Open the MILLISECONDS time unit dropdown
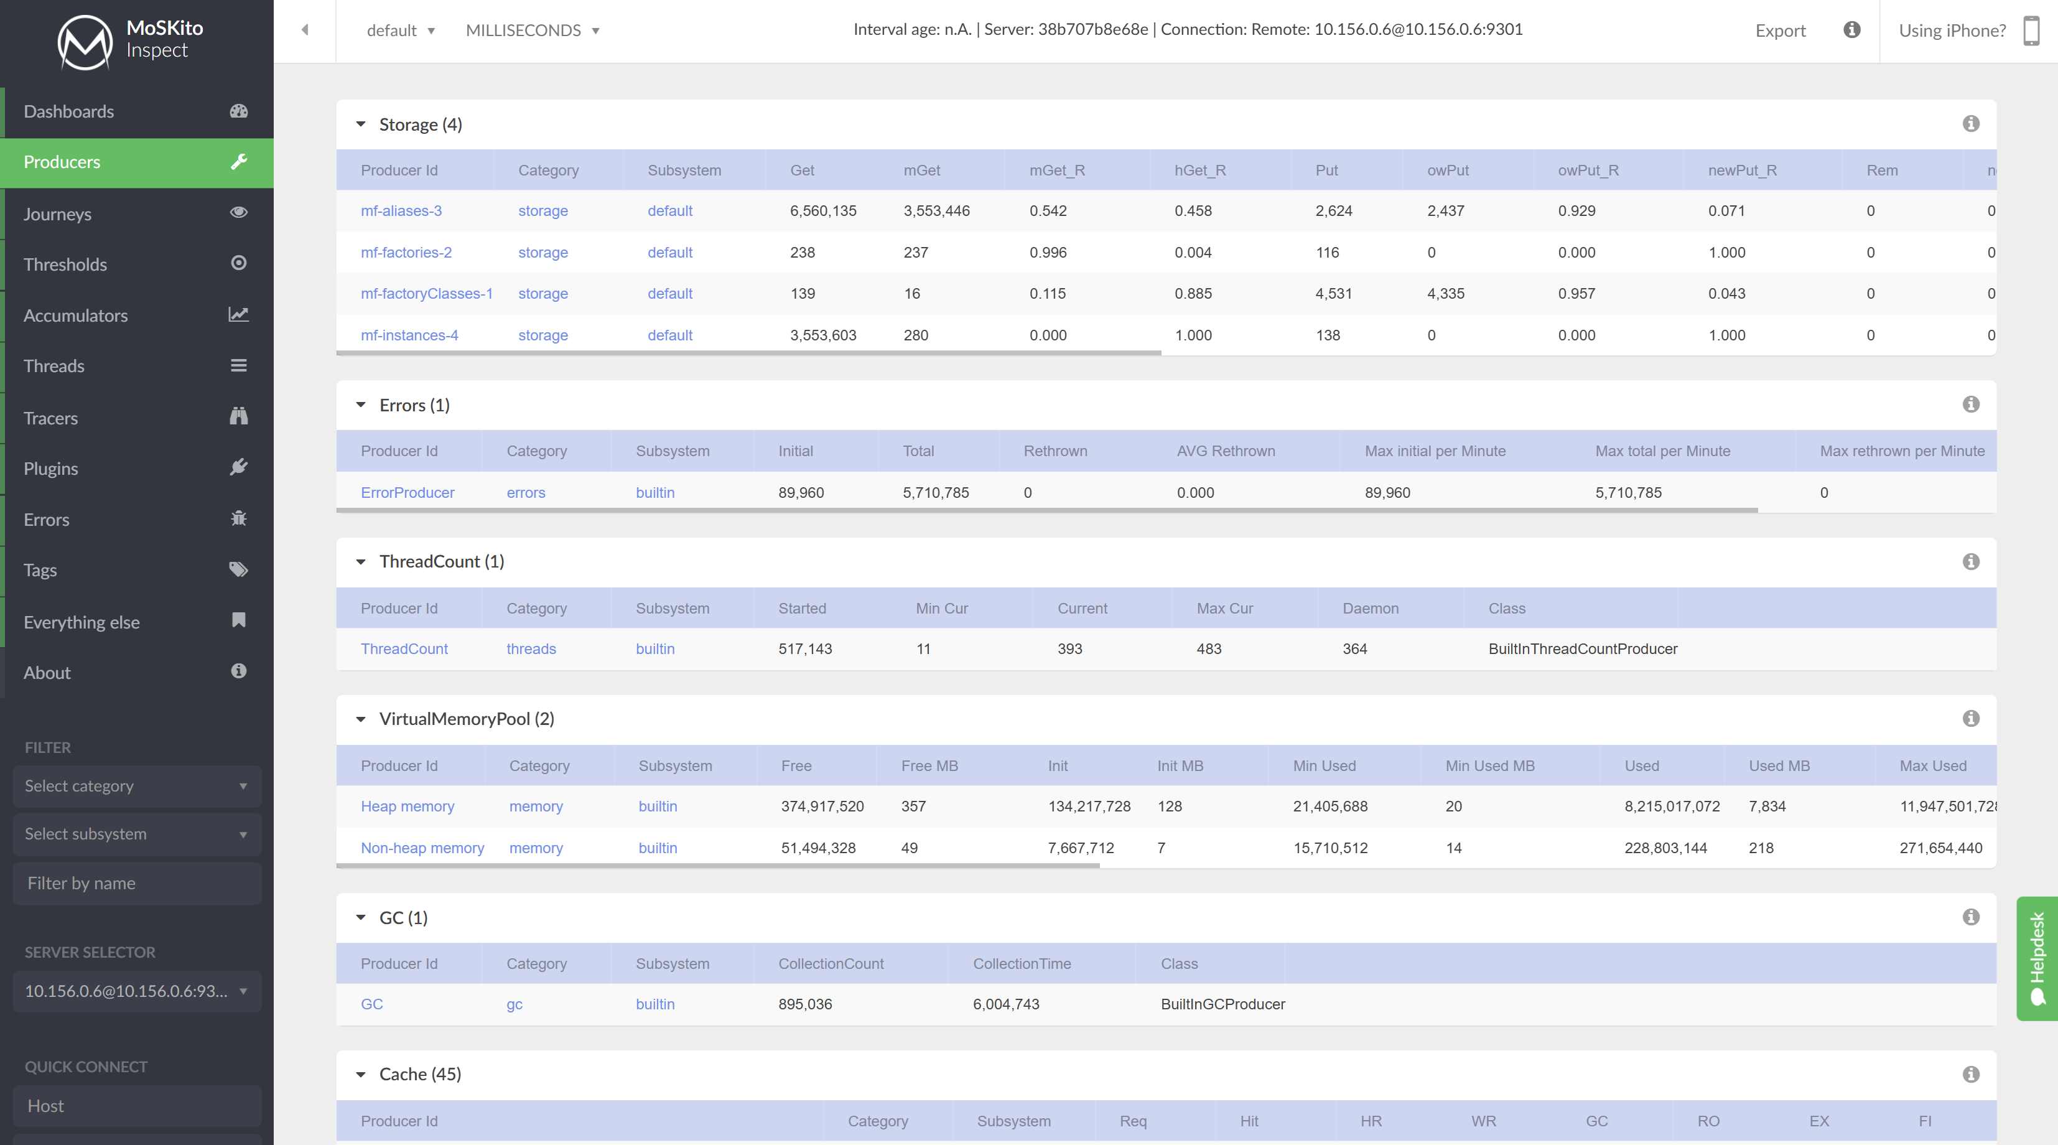Screen dimensions: 2058x1145 [x=532, y=30]
